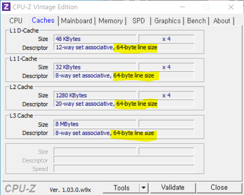Click L2 Cache size 1280 KBytes
The height and width of the screenshot is (195, 244).
95,95
